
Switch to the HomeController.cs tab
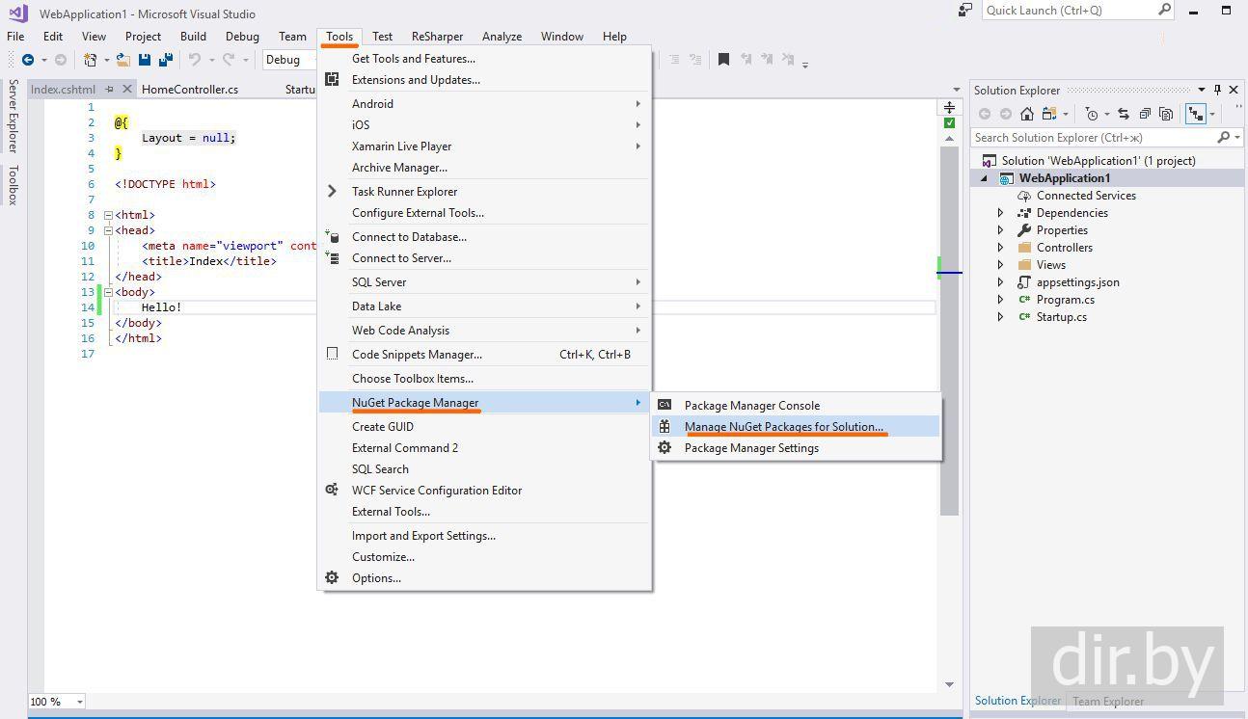coord(190,90)
